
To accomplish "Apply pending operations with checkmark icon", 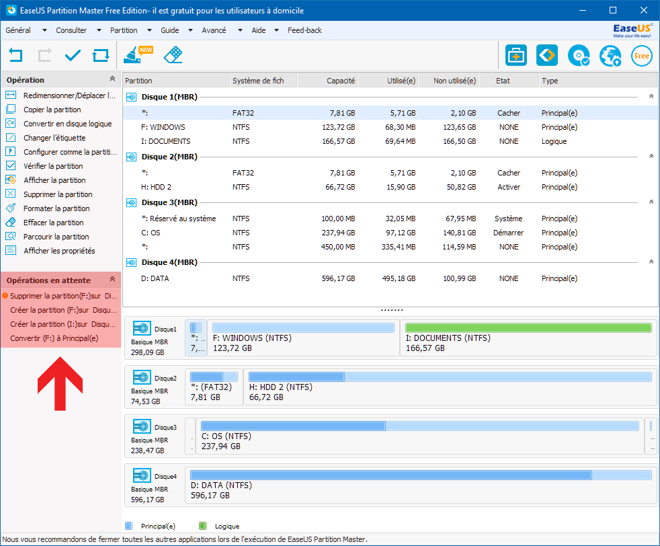I will tap(73, 55).
